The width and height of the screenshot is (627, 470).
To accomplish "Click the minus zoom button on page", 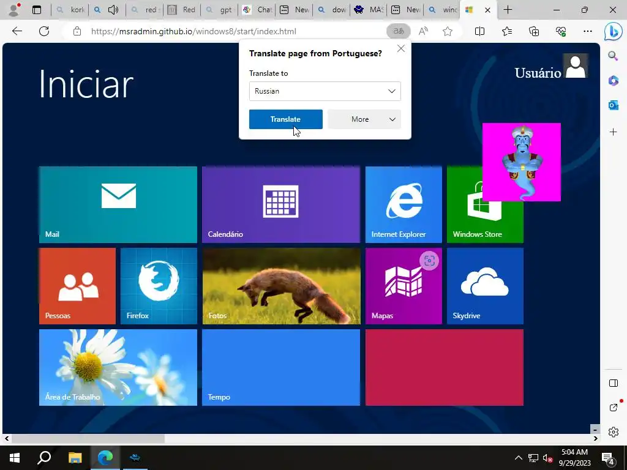I will pyautogui.click(x=595, y=429).
